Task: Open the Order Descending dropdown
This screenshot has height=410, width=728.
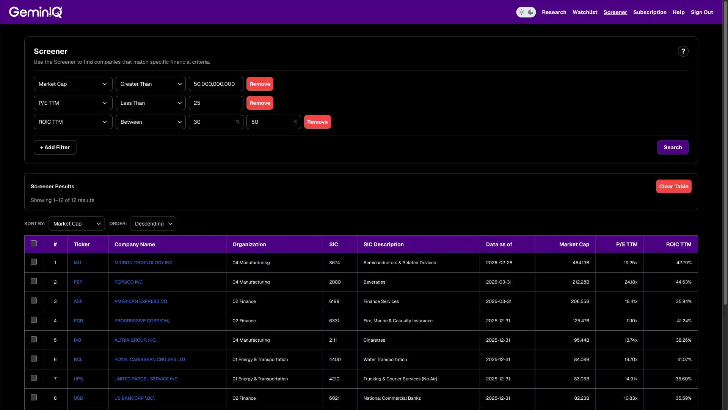Action: click(153, 224)
